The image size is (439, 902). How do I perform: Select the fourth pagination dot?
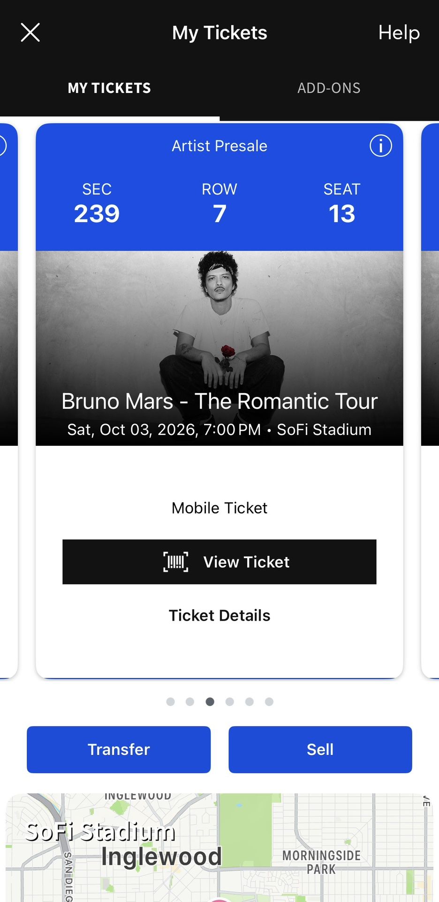point(230,701)
